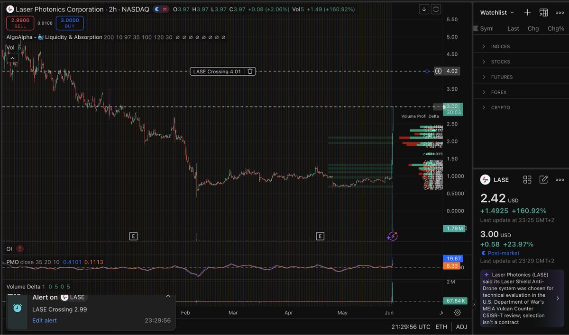Click the Laser Photonics logo in chart header
The image size is (569, 335).
click(9, 9)
